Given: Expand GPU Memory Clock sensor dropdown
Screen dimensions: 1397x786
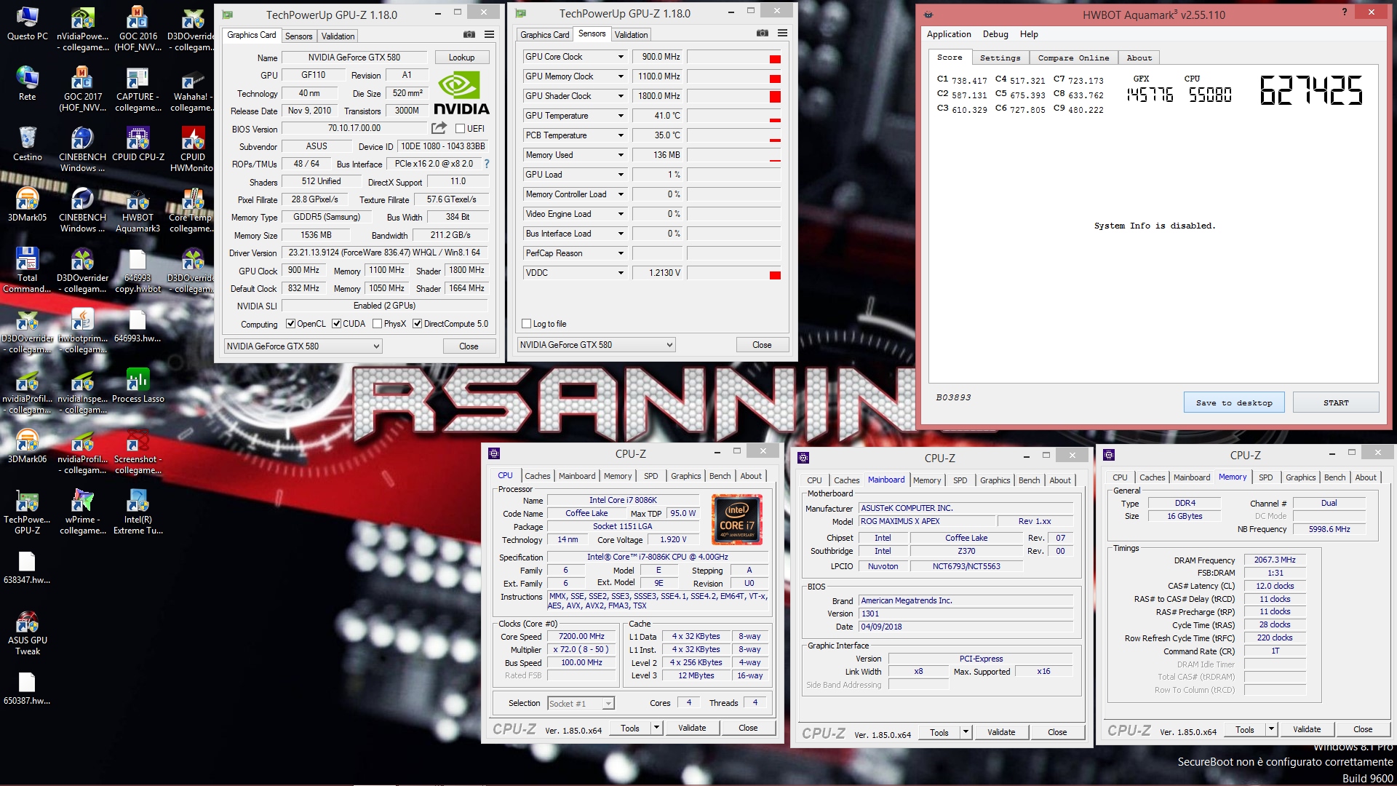Looking at the screenshot, I should [x=621, y=76].
